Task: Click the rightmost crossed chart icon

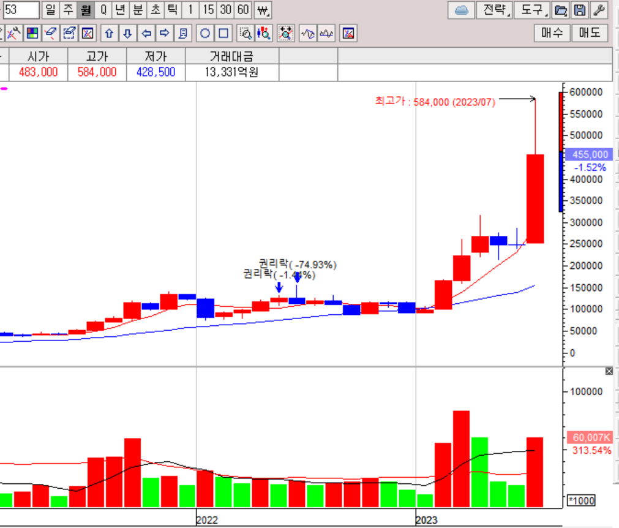Action: [348, 33]
